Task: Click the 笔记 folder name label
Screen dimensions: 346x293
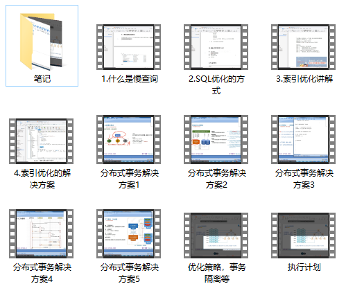Action: click(42, 79)
